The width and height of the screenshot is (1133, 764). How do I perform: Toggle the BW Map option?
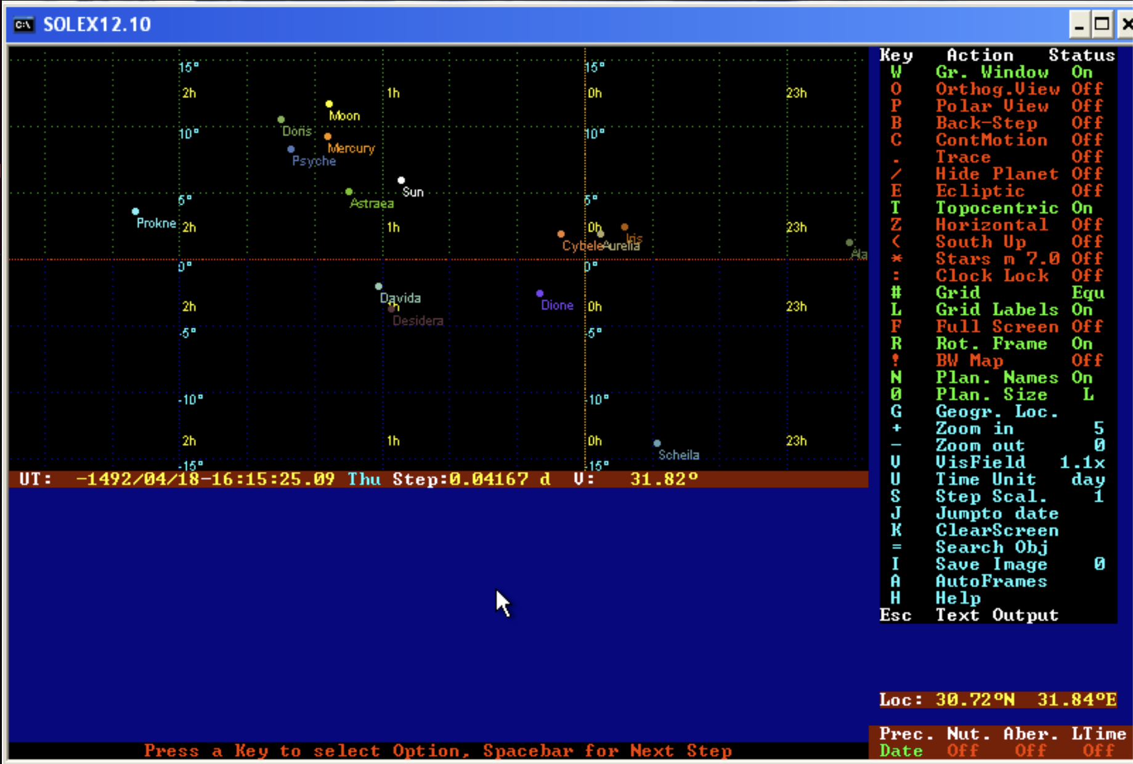(997, 360)
